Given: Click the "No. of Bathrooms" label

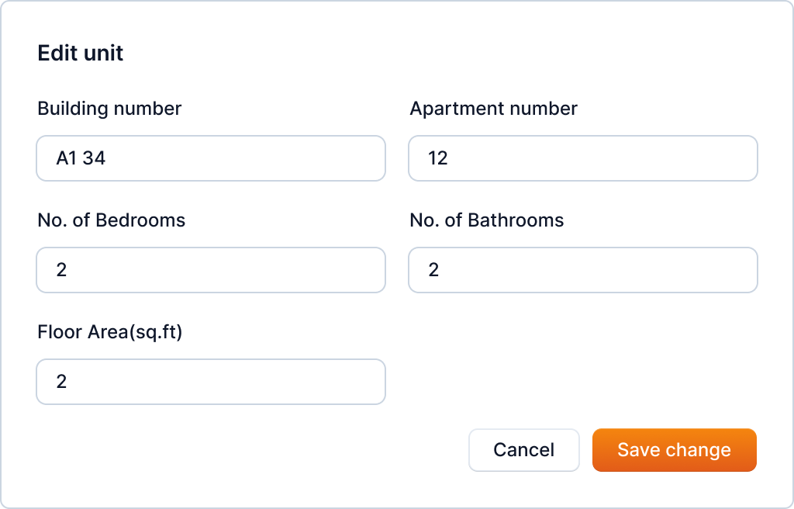Looking at the screenshot, I should 486,220.
